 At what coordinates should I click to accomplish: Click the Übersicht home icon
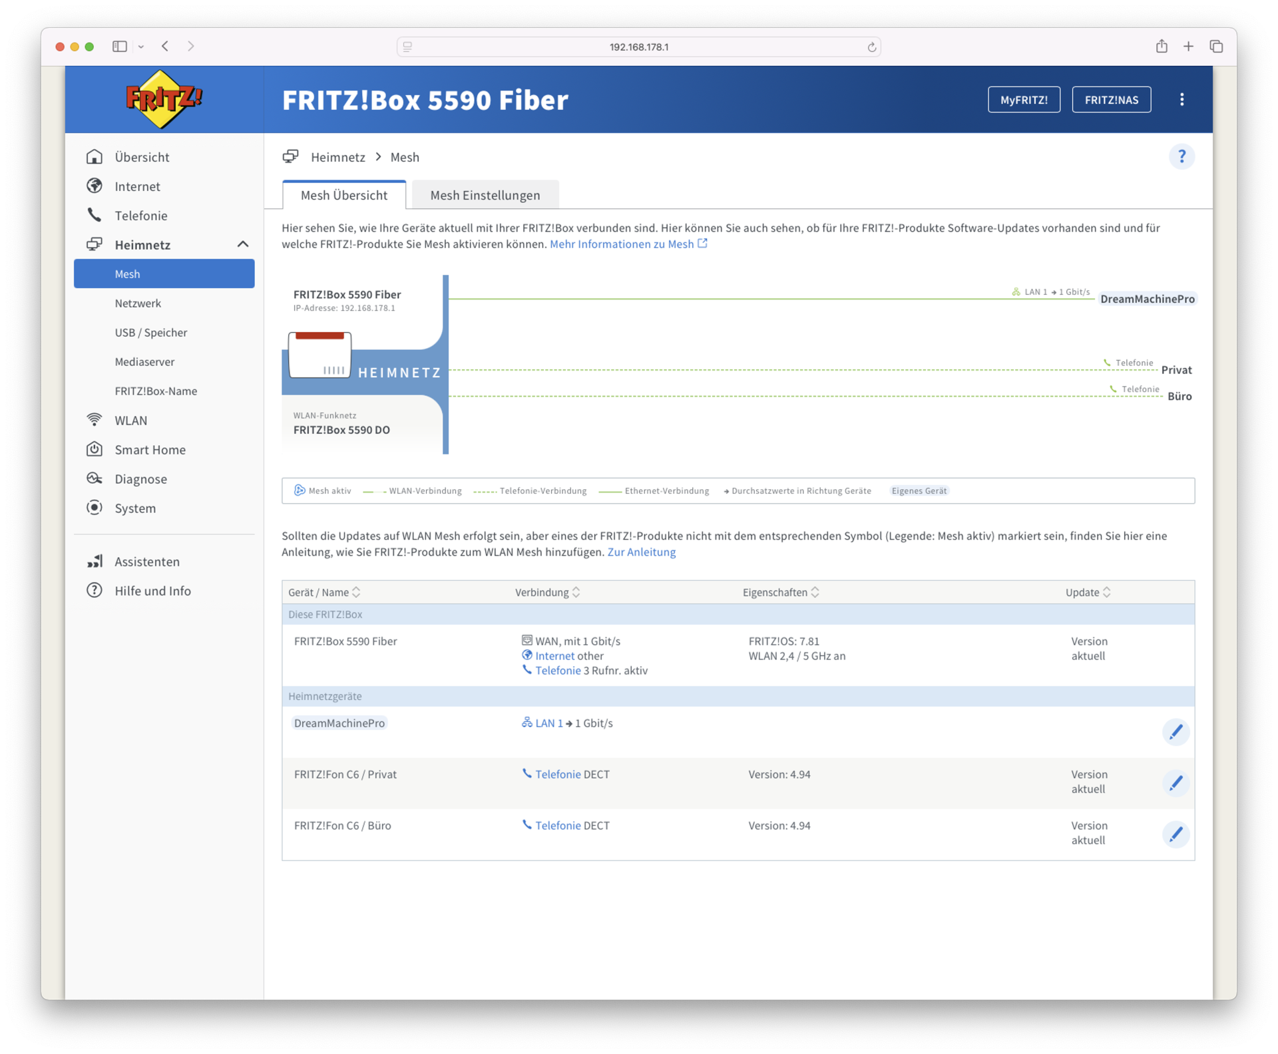[x=95, y=157]
